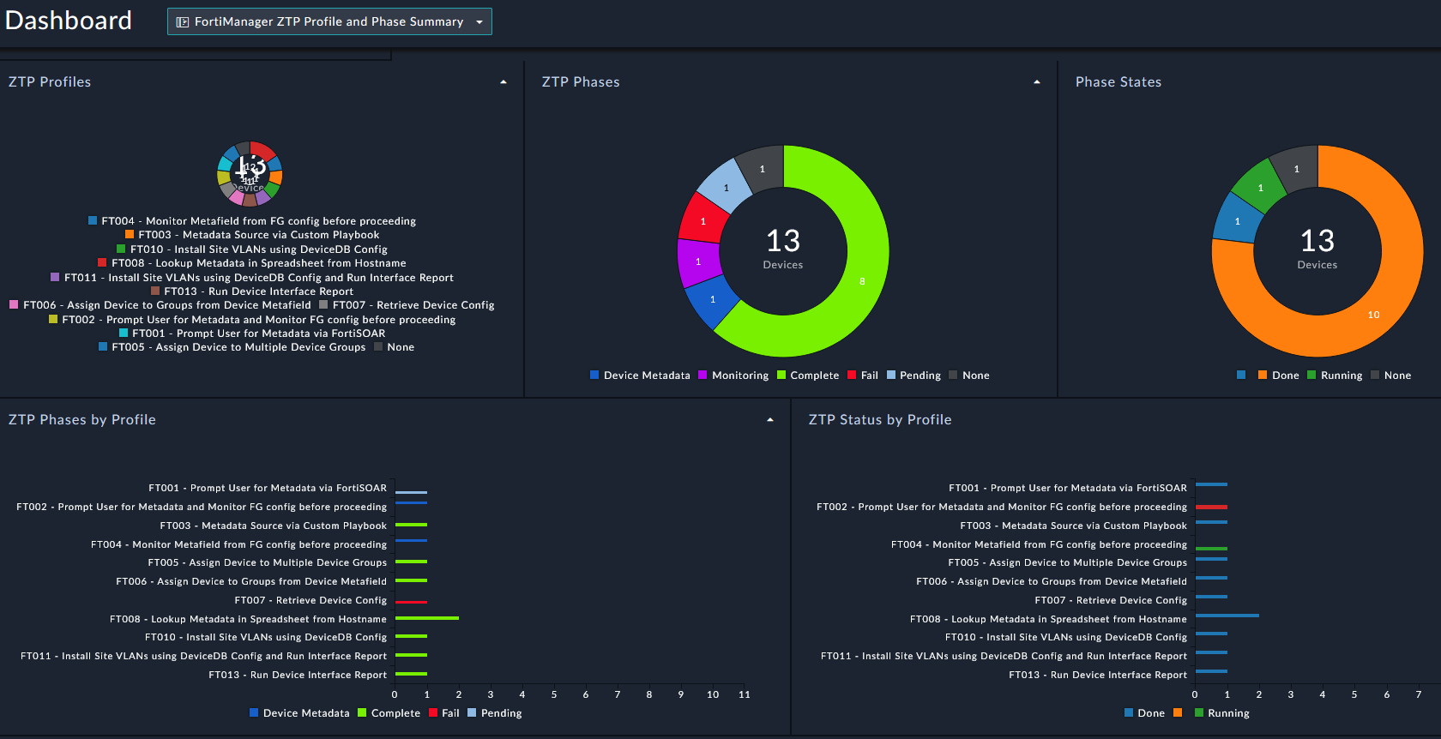Select gray None slice in Phase States
Image resolution: width=1441 pixels, height=739 pixels.
click(x=1296, y=169)
